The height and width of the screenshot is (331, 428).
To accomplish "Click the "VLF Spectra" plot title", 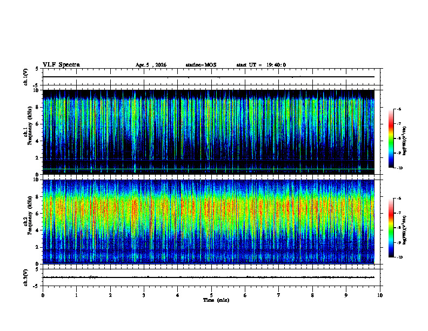I will [x=61, y=65].
